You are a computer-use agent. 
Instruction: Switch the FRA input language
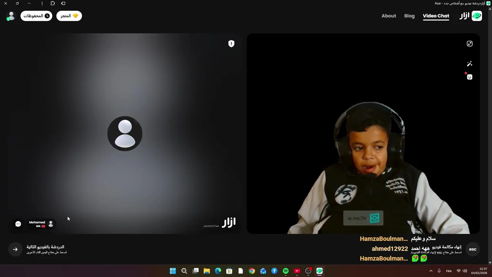coord(449,271)
